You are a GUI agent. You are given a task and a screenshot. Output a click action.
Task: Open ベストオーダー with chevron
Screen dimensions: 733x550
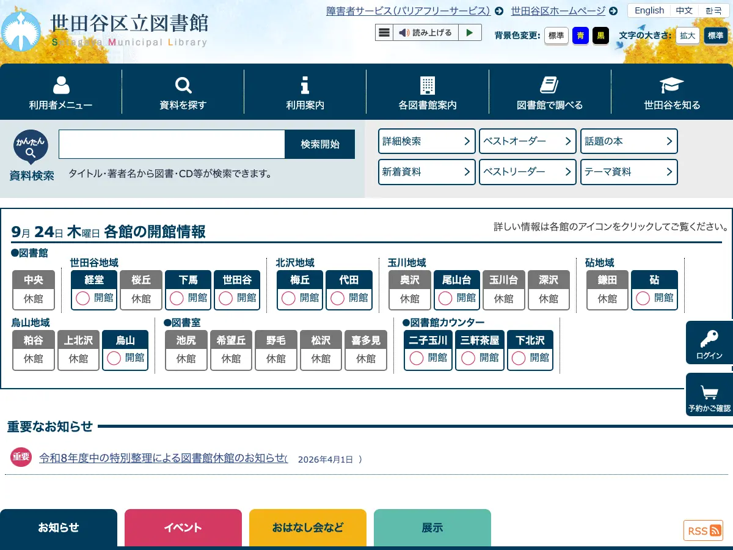click(528, 141)
